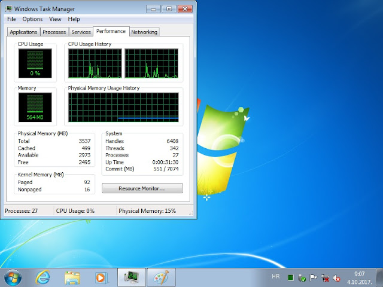
Task: Click the muted volume tray icon
Action: 336,277
